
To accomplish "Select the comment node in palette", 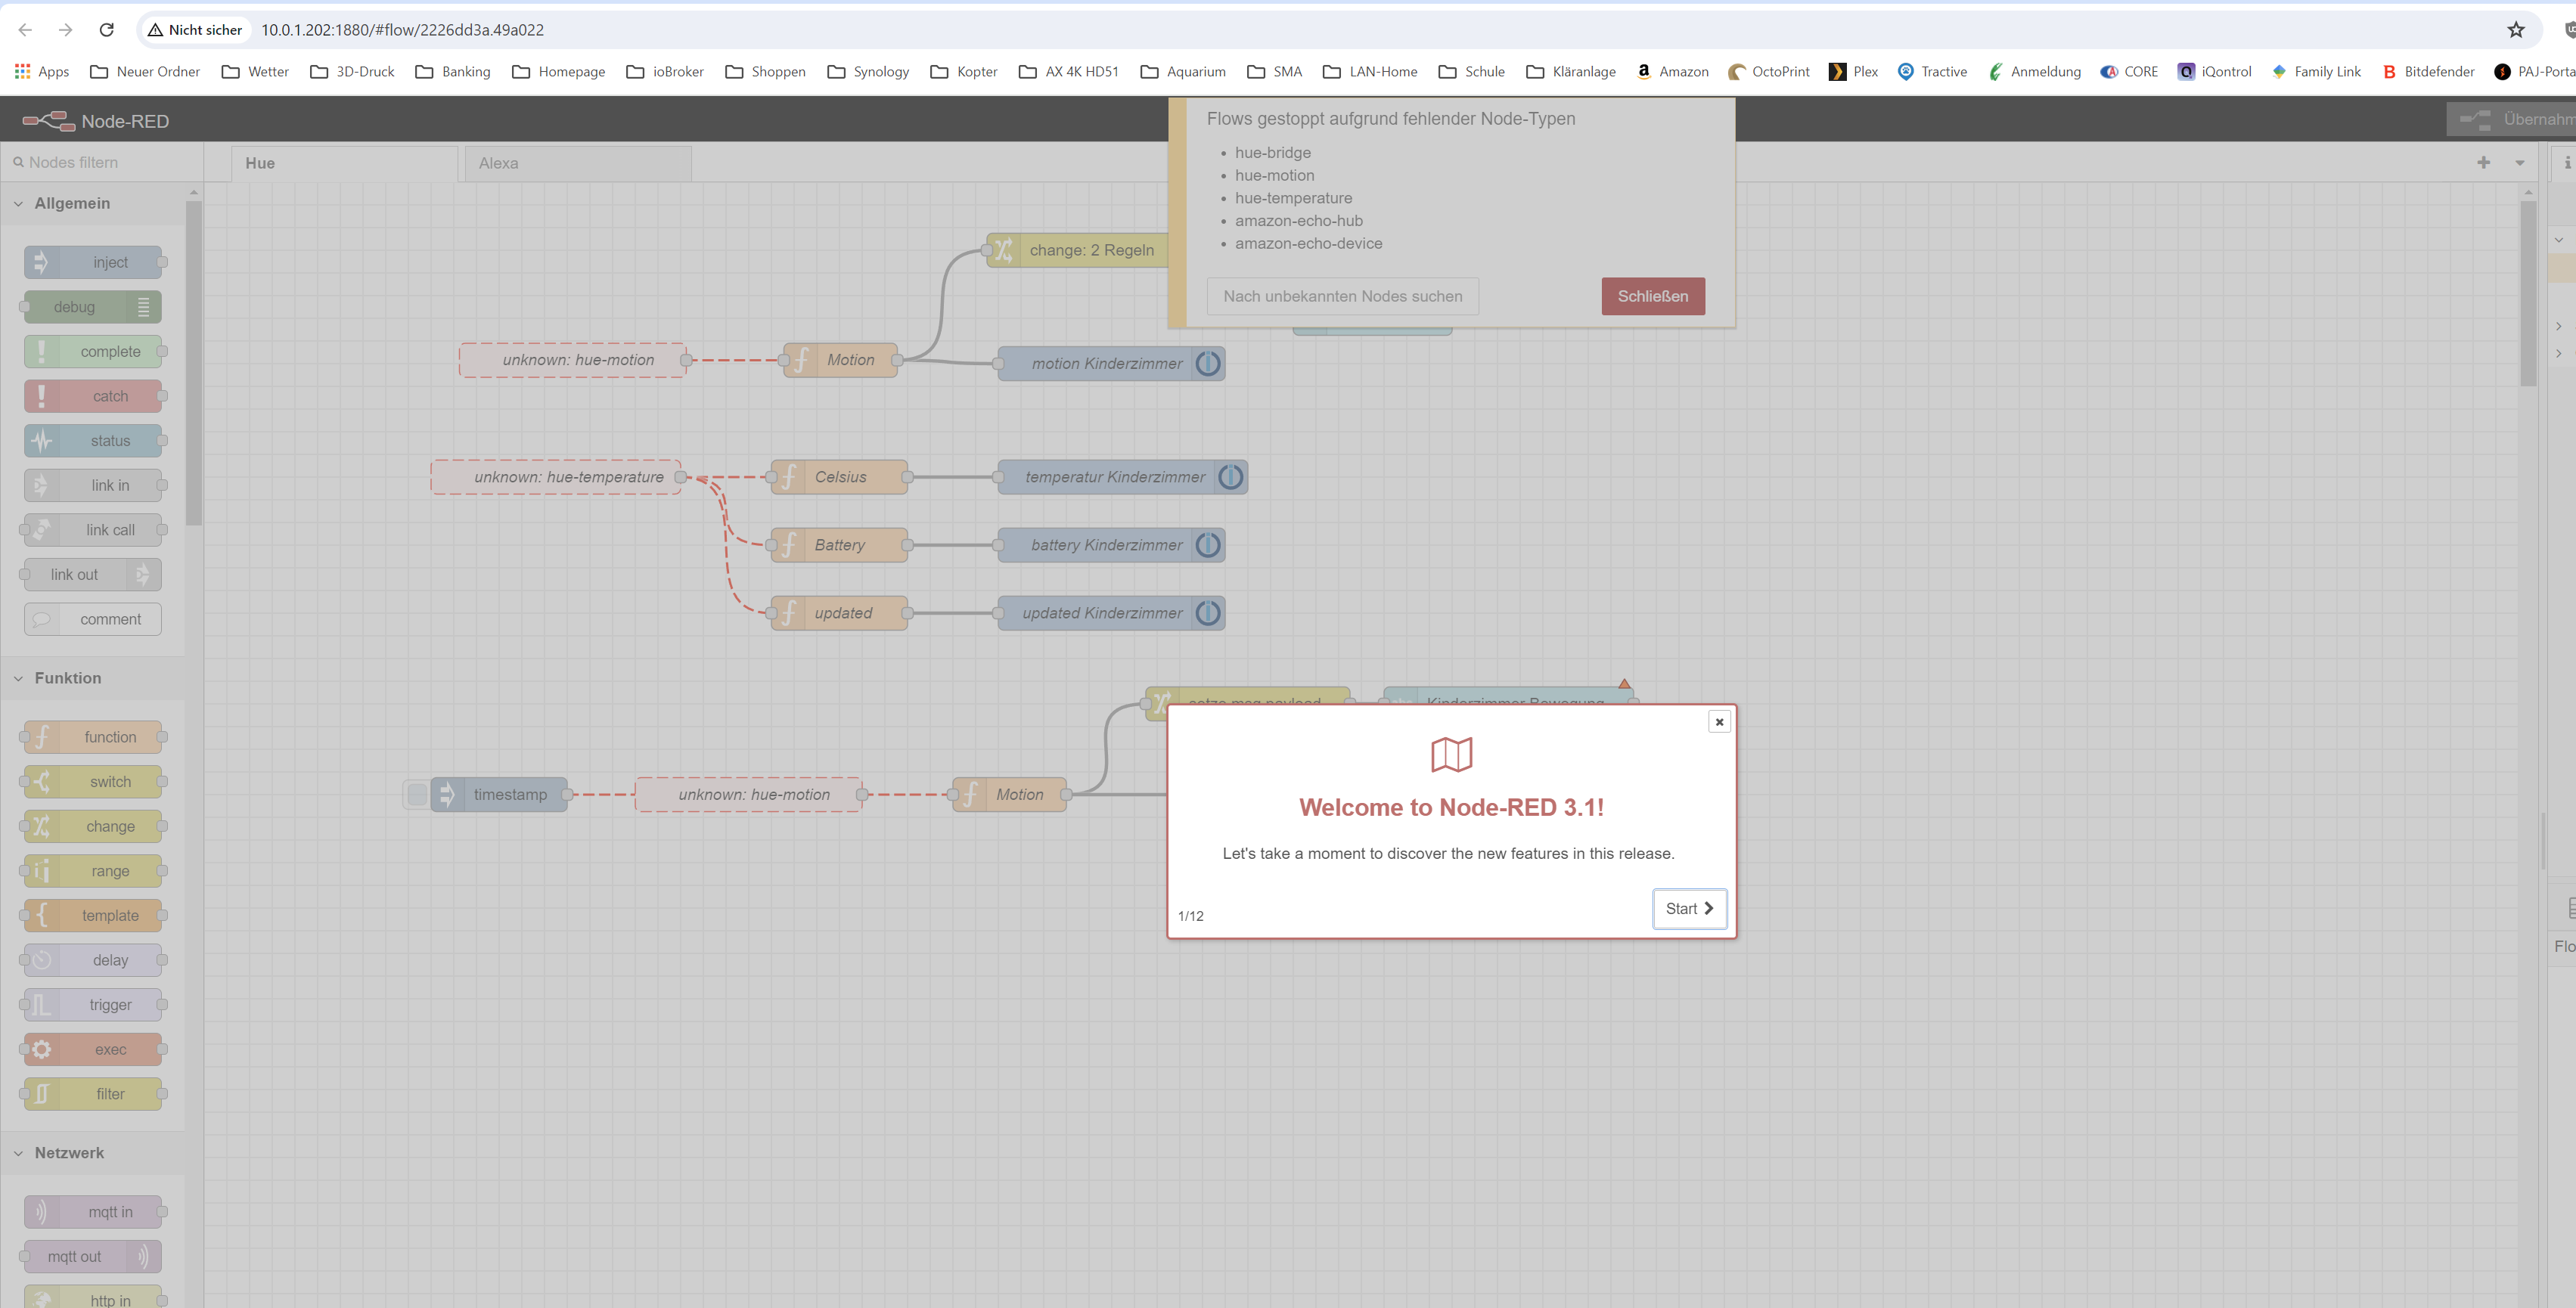I will tap(93, 619).
